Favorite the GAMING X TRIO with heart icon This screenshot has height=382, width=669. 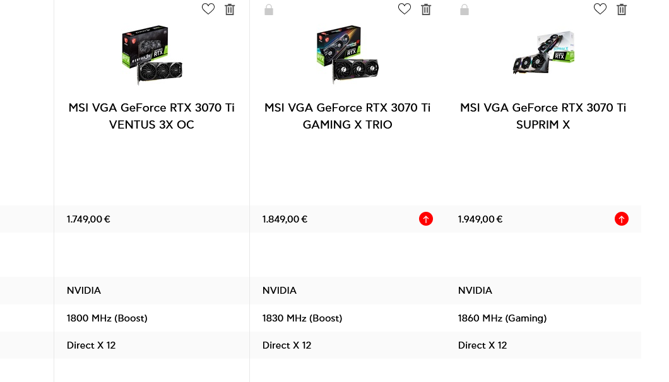pos(405,9)
